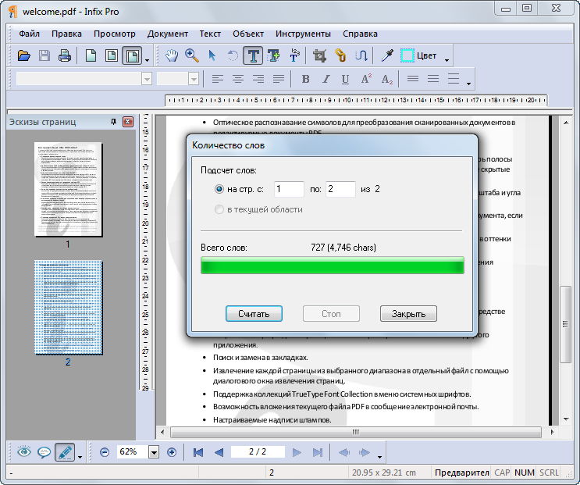
Task: Toggle the eye view mode icon
Action: pyautogui.click(x=24, y=452)
